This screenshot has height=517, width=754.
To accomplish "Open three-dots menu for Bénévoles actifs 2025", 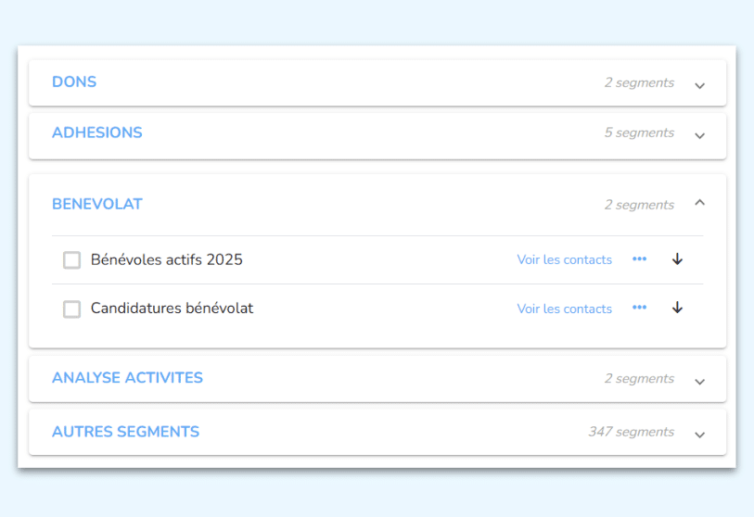I will (639, 259).
